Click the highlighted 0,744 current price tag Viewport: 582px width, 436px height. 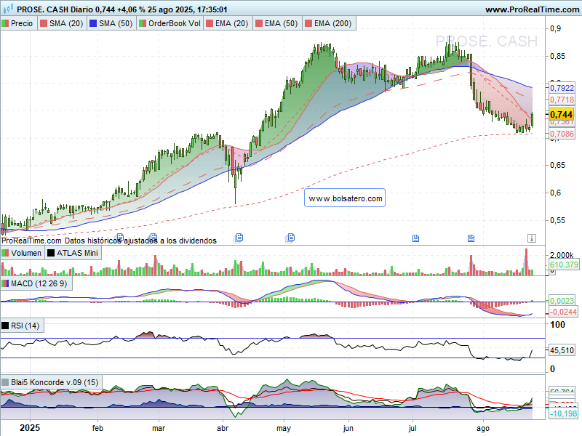(561, 115)
